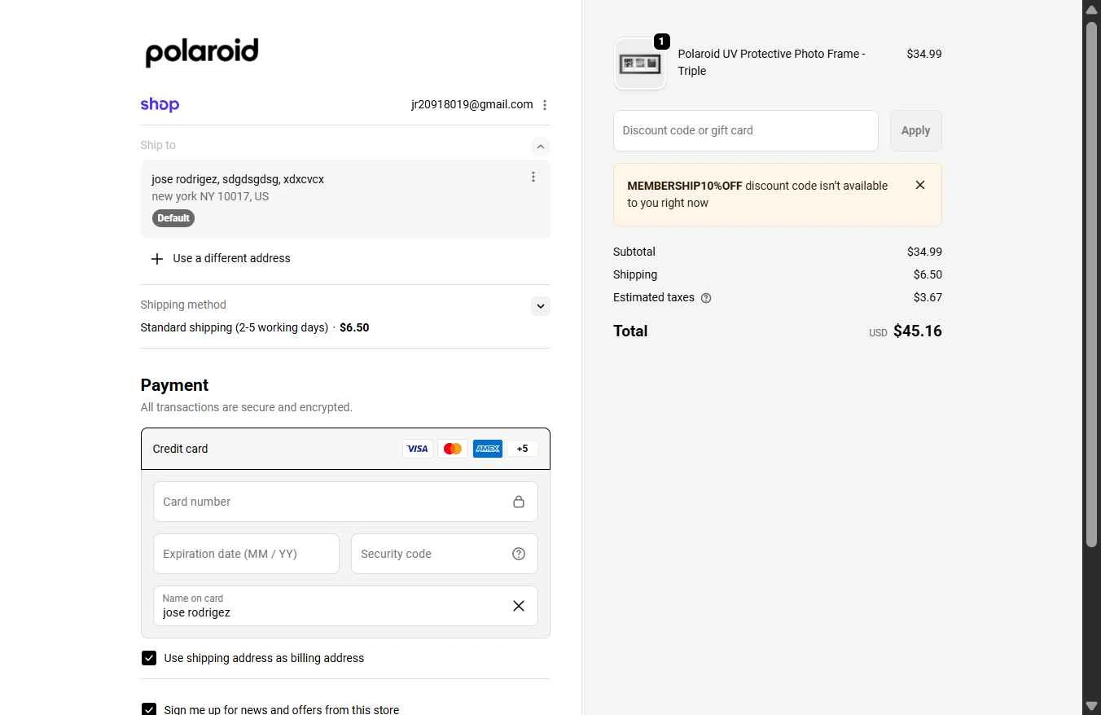Click into the Name on card field
The width and height of the screenshot is (1101, 715).
[345, 606]
